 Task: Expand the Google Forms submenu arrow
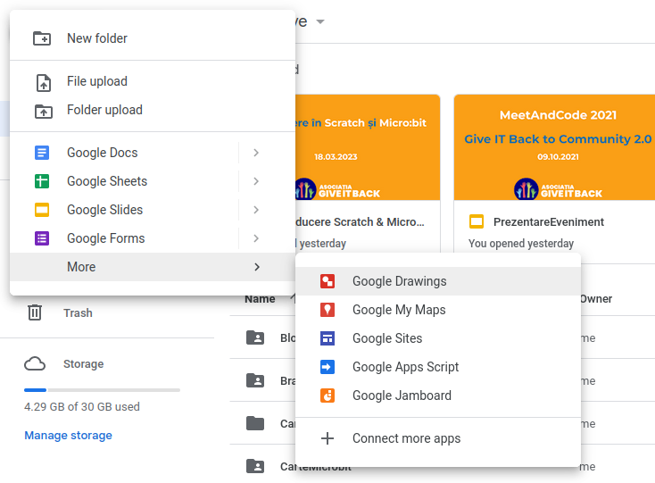(x=256, y=238)
